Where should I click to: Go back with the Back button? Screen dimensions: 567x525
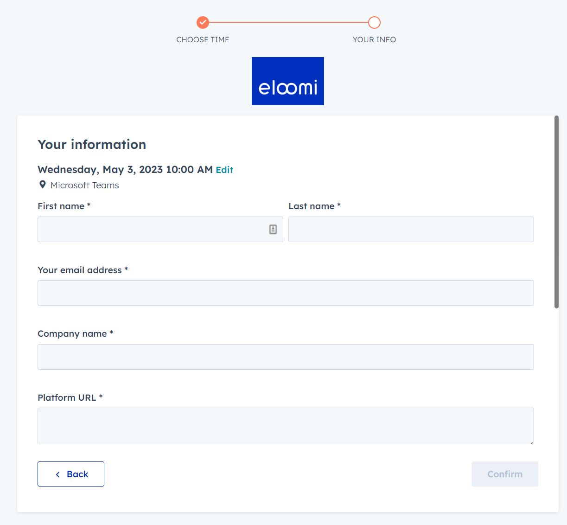(x=71, y=474)
